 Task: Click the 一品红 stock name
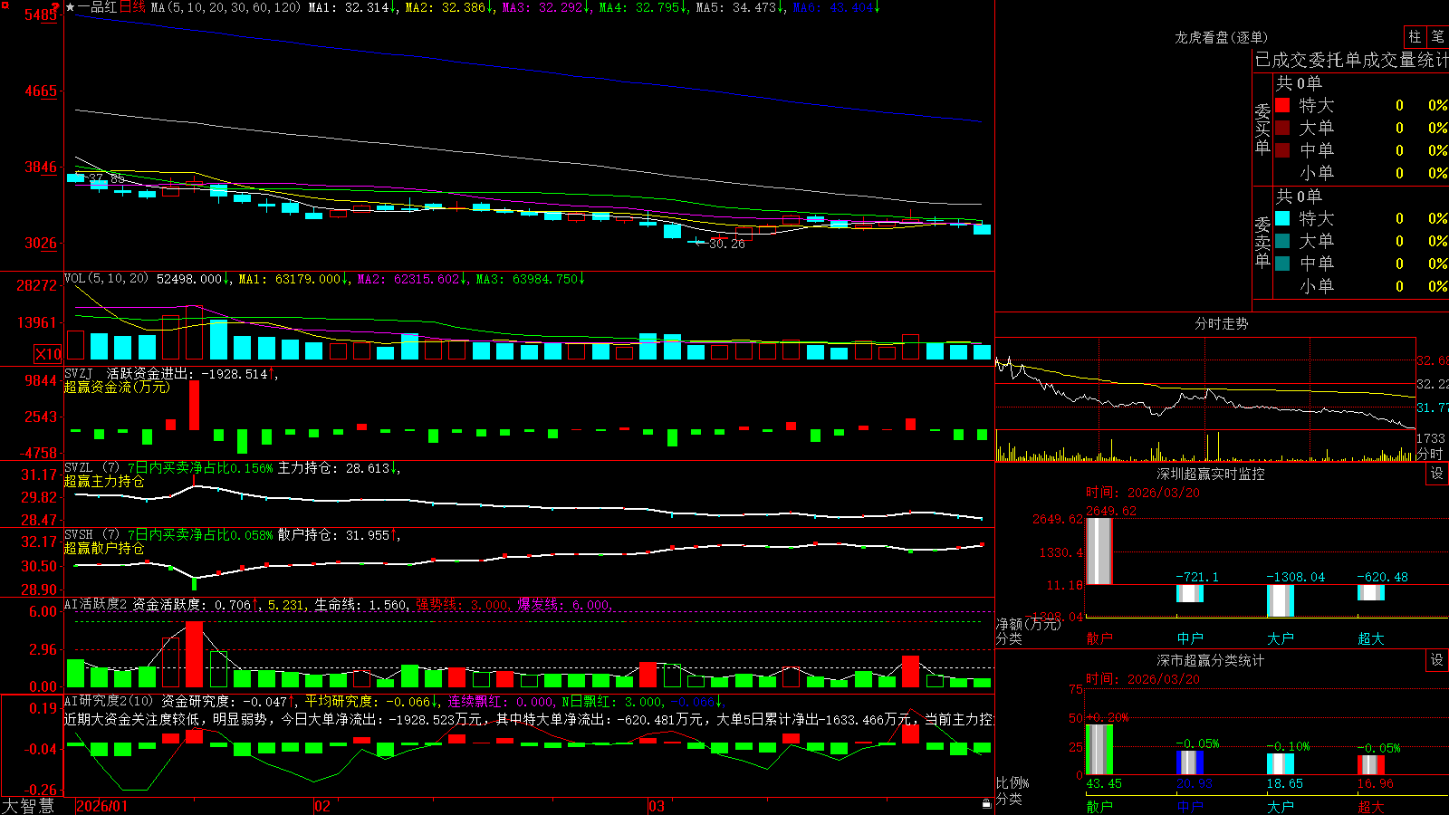pyautogui.click(x=97, y=7)
